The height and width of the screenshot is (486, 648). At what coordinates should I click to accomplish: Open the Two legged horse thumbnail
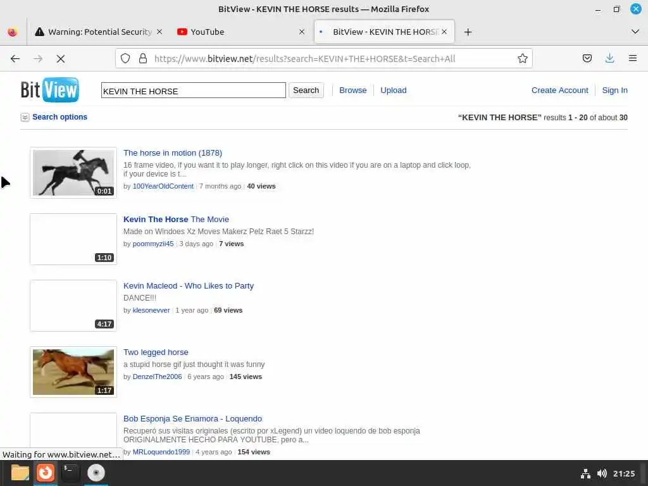(73, 372)
